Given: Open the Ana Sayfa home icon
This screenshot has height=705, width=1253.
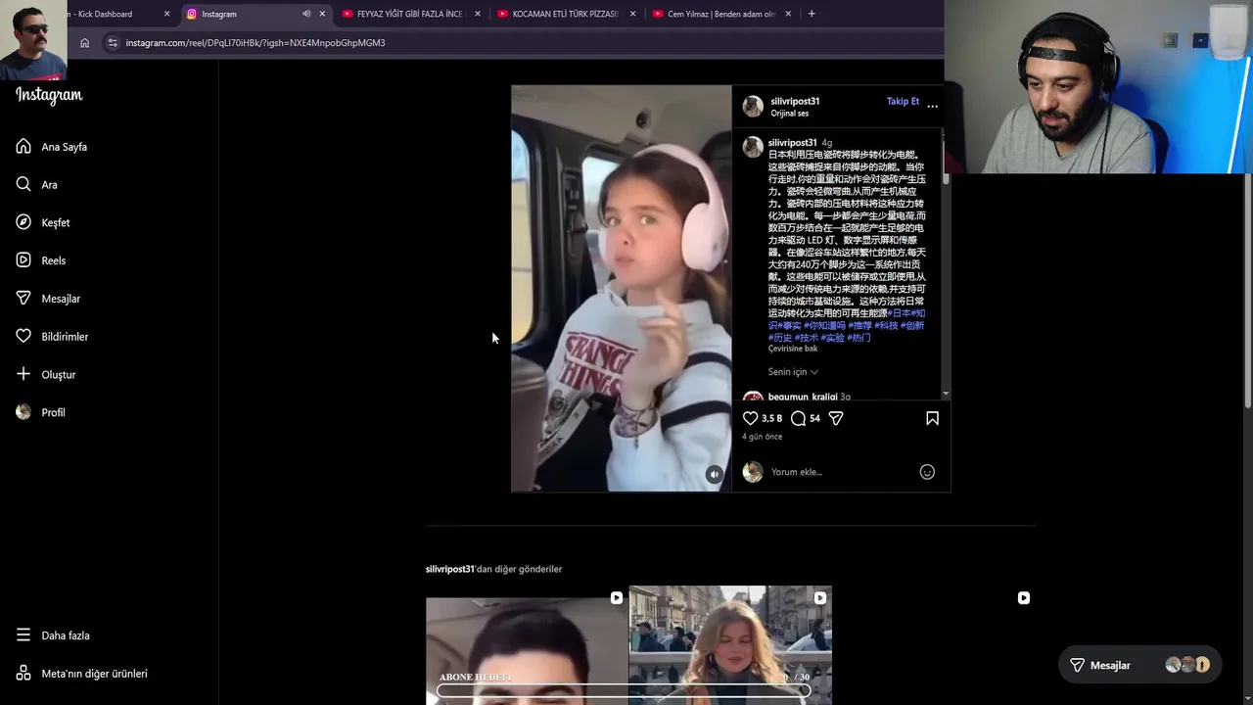Looking at the screenshot, I should pos(23,146).
